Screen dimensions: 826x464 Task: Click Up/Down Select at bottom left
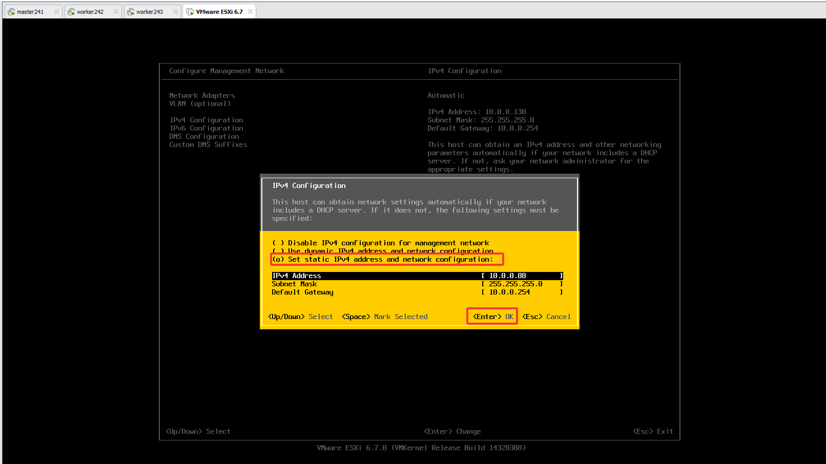[198, 431]
